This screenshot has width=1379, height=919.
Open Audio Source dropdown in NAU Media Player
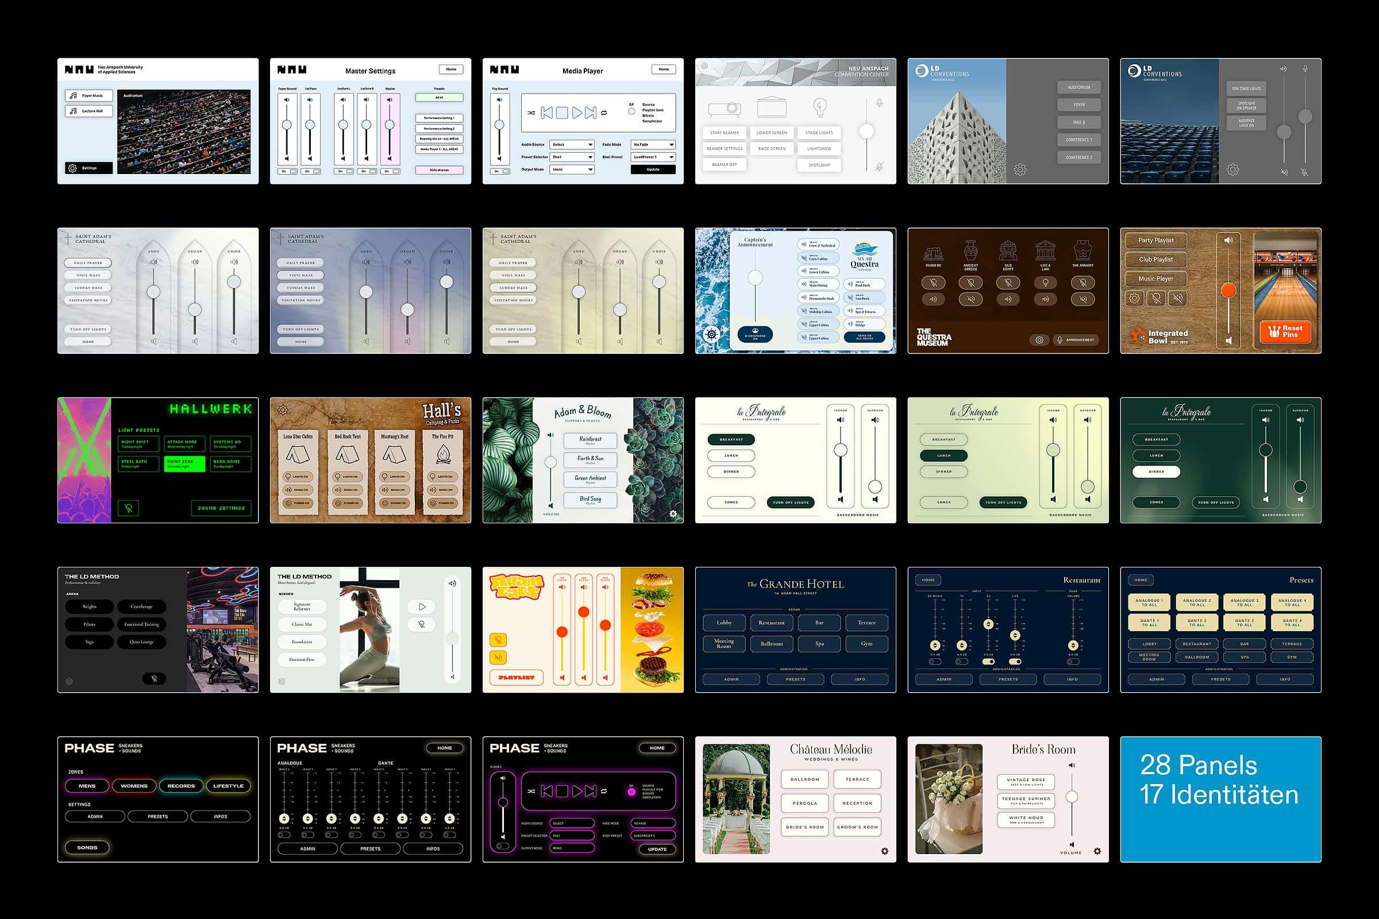pos(572,144)
